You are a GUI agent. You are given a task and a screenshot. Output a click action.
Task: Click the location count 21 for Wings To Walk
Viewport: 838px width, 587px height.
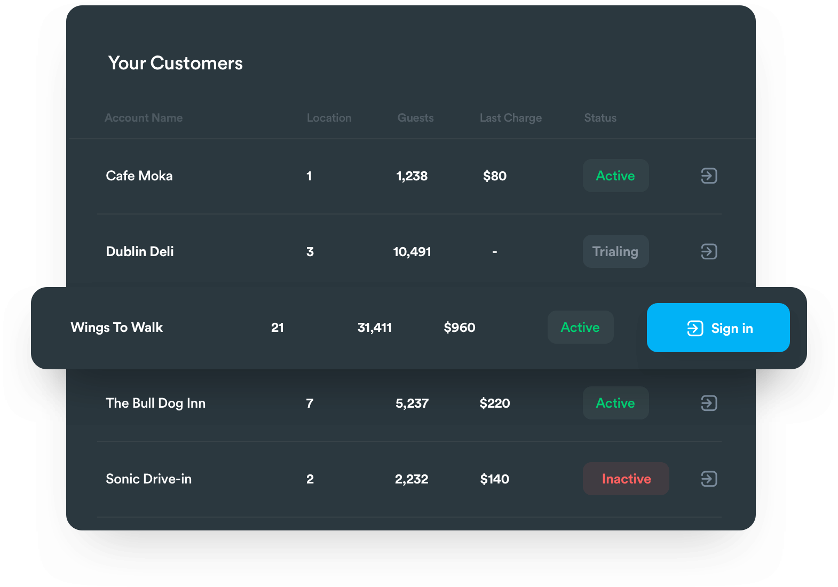click(277, 328)
